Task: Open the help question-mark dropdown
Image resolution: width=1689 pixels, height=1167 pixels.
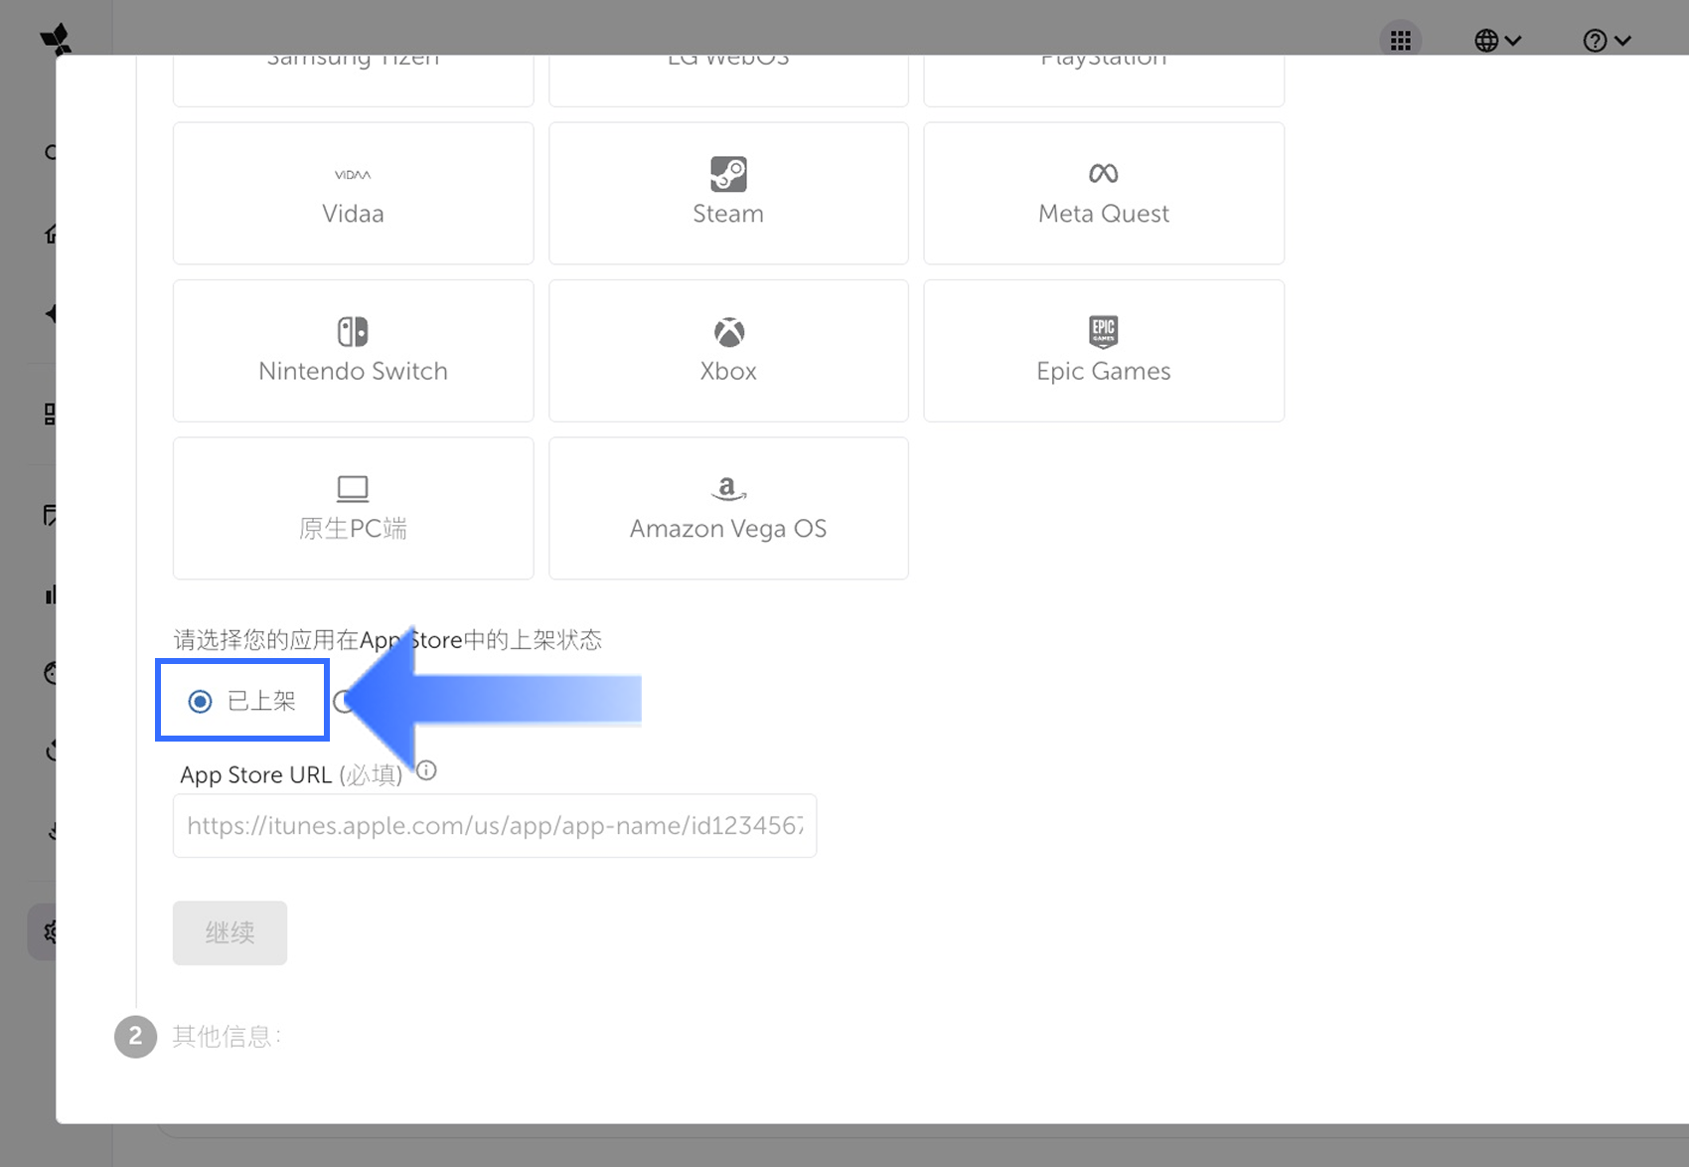Action: tap(1607, 41)
